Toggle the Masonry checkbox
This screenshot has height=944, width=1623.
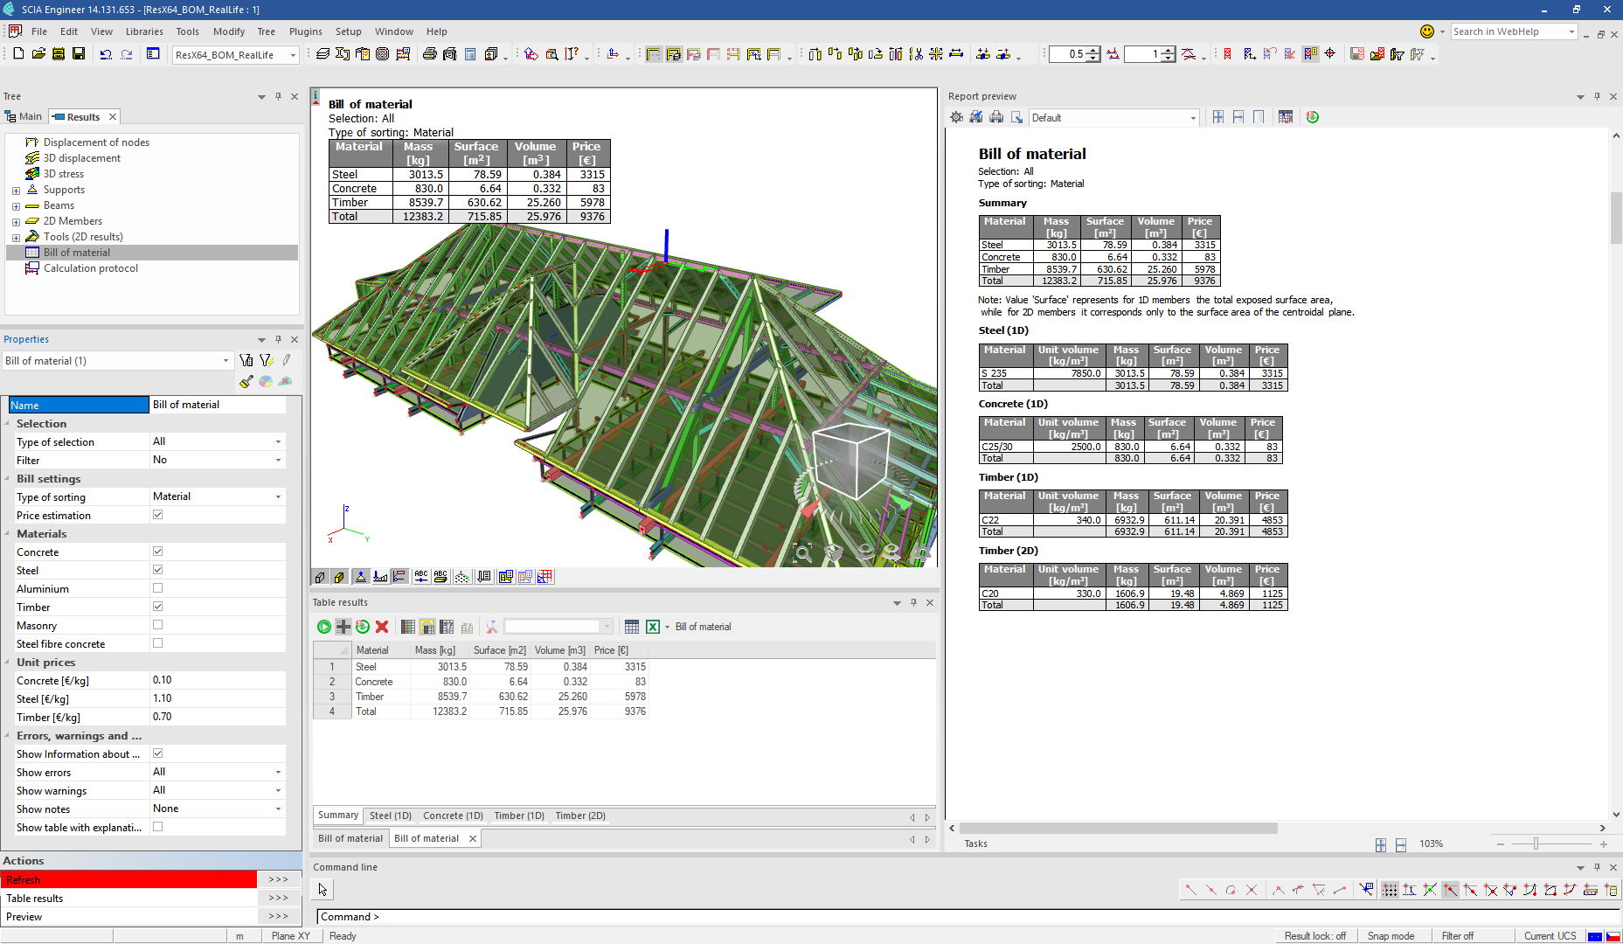coord(158,625)
